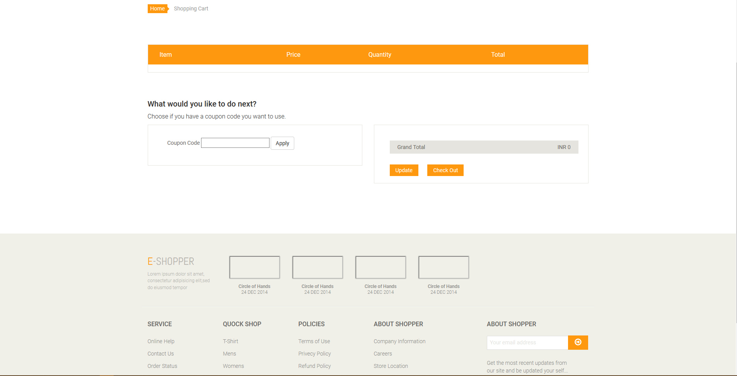Focus the 'Your email address' field
Viewport: 737px width, 376px height.
click(527, 342)
